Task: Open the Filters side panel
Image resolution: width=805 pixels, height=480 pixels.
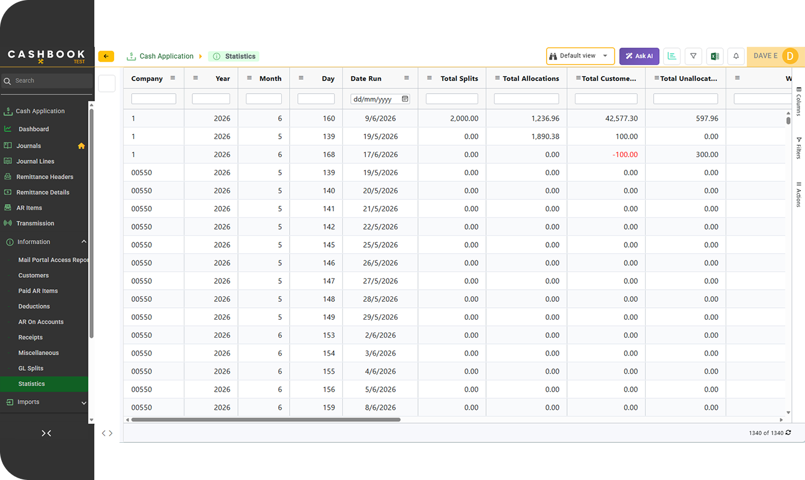Action: click(x=798, y=148)
